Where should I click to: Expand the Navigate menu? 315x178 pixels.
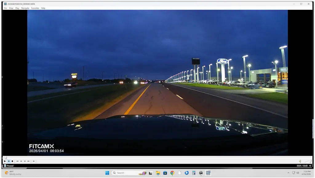pyautogui.click(x=25, y=8)
